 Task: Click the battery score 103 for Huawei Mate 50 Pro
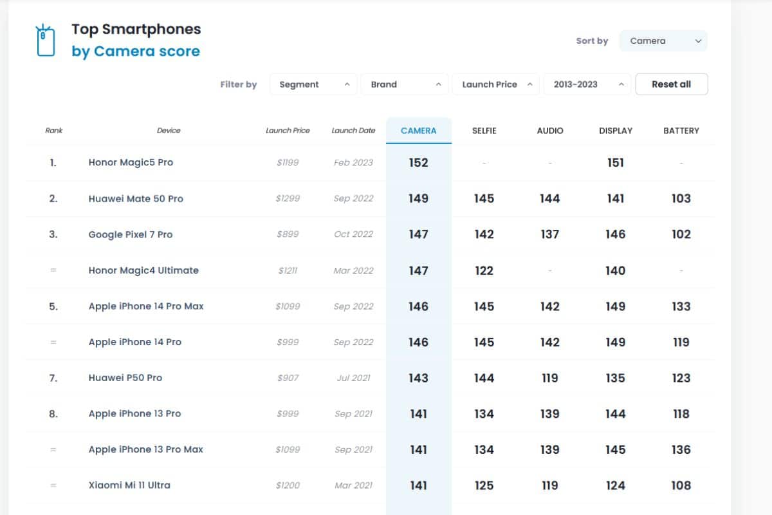pyautogui.click(x=681, y=199)
